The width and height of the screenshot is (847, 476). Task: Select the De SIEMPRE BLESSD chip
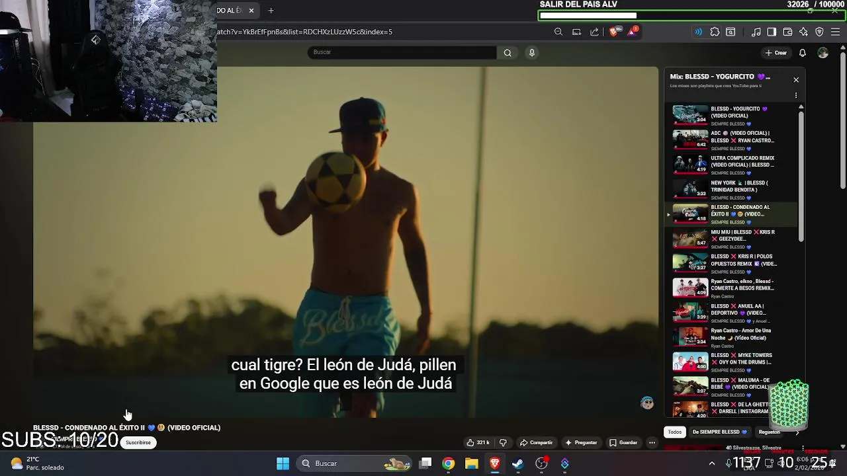719,432
